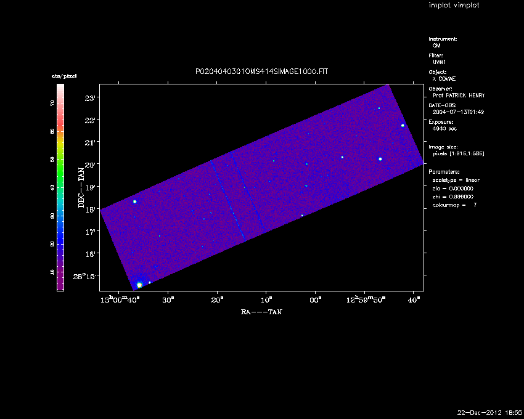The image size is (524, 419).
Task: Click the cts/pixel colour bar label
Action: coord(63,76)
